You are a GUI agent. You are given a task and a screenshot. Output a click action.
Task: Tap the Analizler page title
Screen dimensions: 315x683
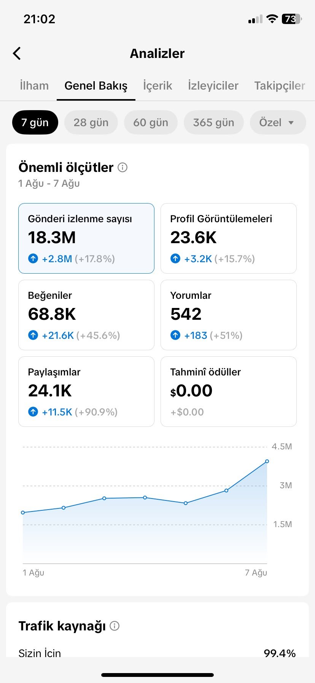[157, 53]
